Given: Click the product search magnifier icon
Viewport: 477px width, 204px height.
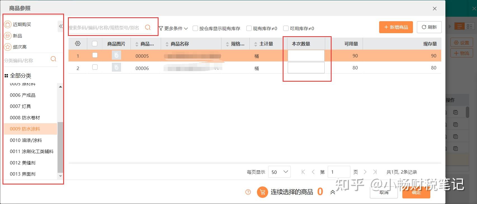Looking at the screenshot, I should pos(148,27).
